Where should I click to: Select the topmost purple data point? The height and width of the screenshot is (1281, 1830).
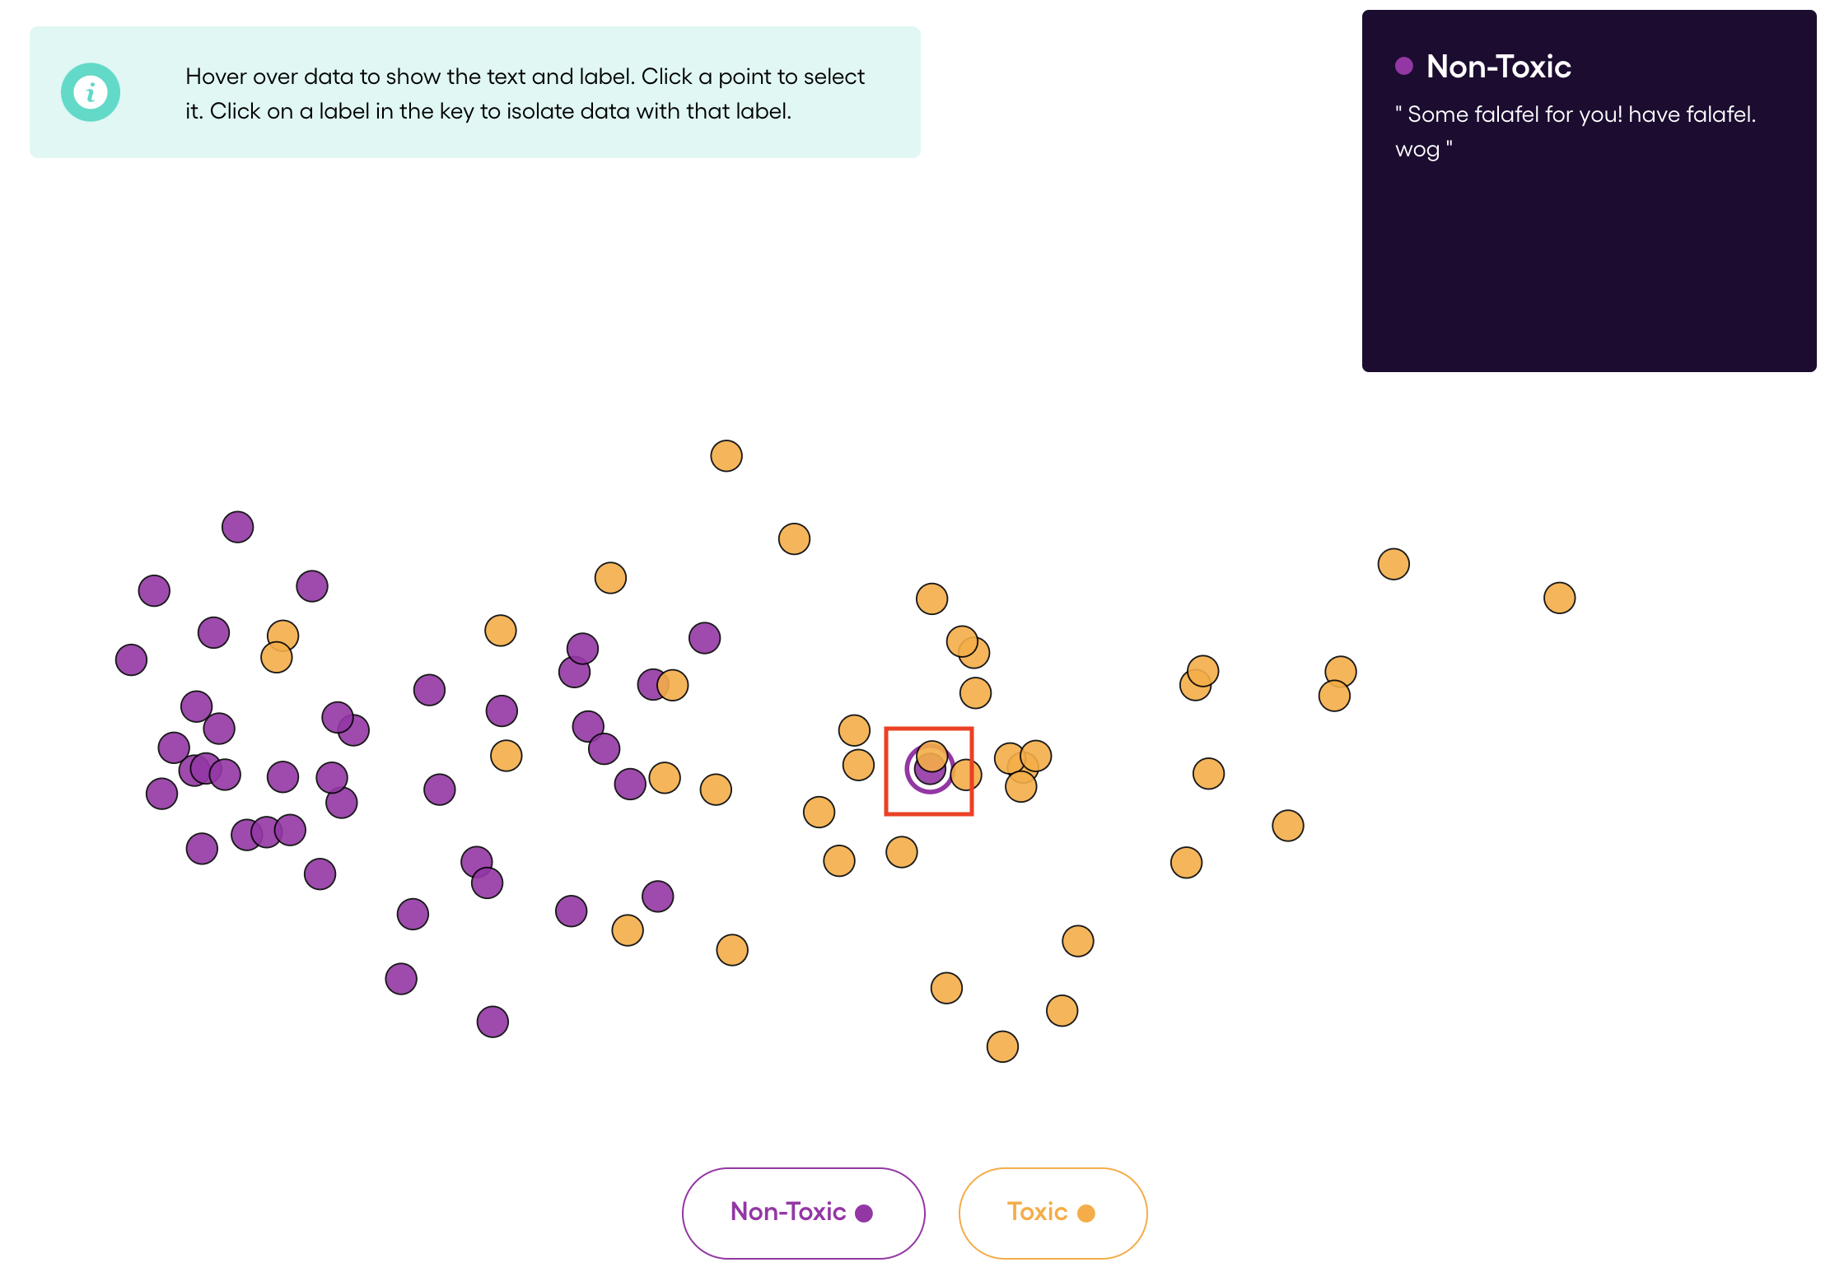pyautogui.click(x=237, y=527)
